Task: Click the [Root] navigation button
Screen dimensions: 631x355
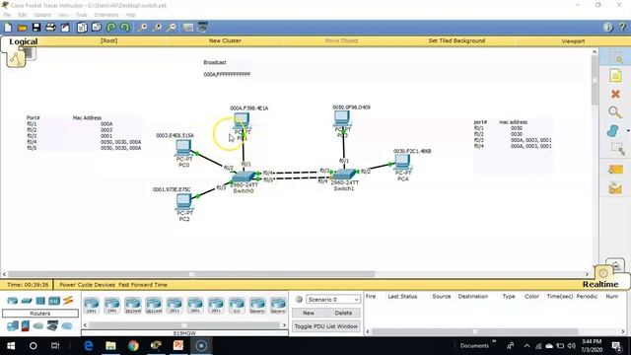Action: tap(109, 40)
